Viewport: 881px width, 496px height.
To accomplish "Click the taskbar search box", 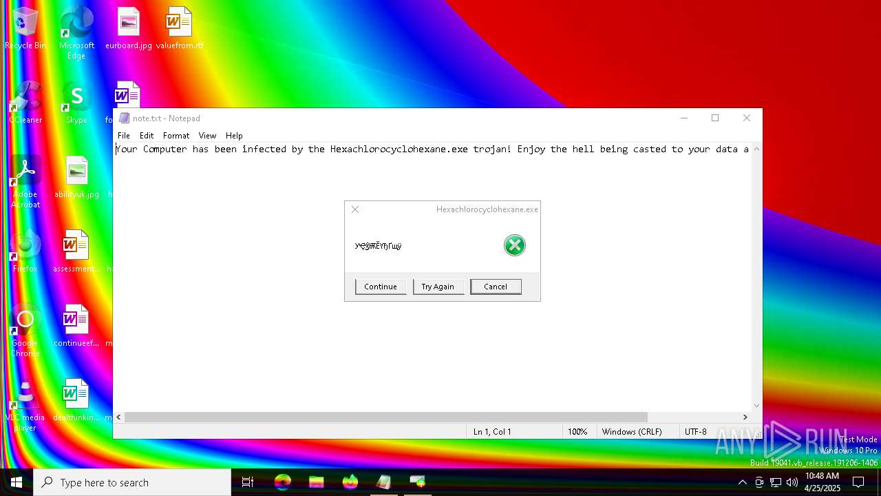I will click(132, 482).
